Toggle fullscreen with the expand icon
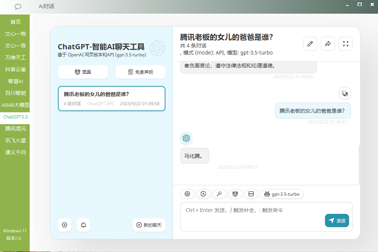 pos(346,44)
